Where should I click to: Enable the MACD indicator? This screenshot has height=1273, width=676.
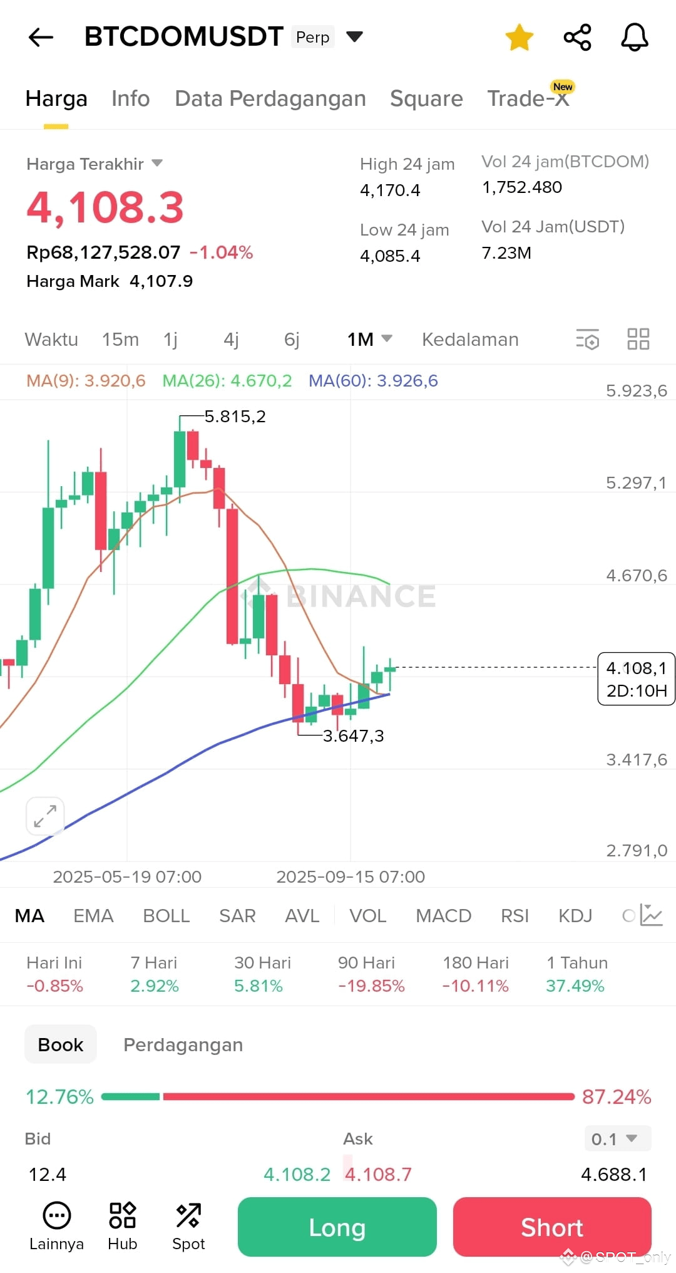tap(443, 915)
